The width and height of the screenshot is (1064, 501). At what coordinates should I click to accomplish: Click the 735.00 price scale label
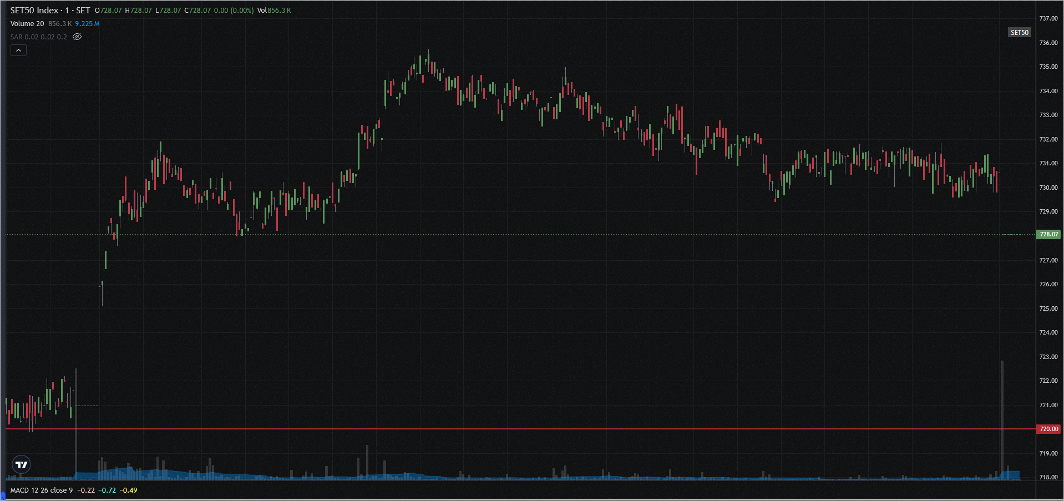tap(1048, 67)
